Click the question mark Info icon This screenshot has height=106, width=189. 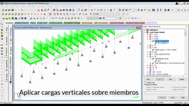point(108,10)
